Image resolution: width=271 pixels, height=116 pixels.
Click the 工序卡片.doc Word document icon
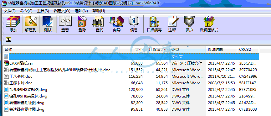coord(6,83)
